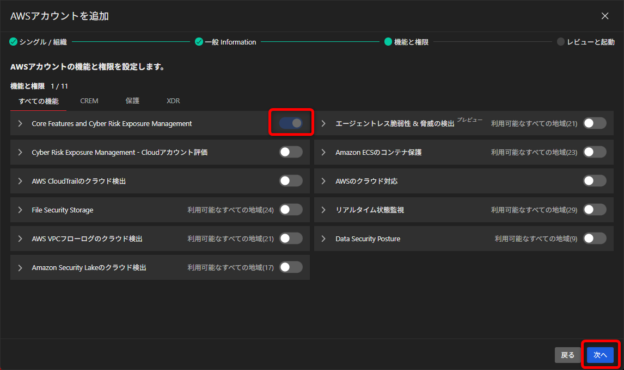
Task: Click the 戻る button
Action: point(567,355)
